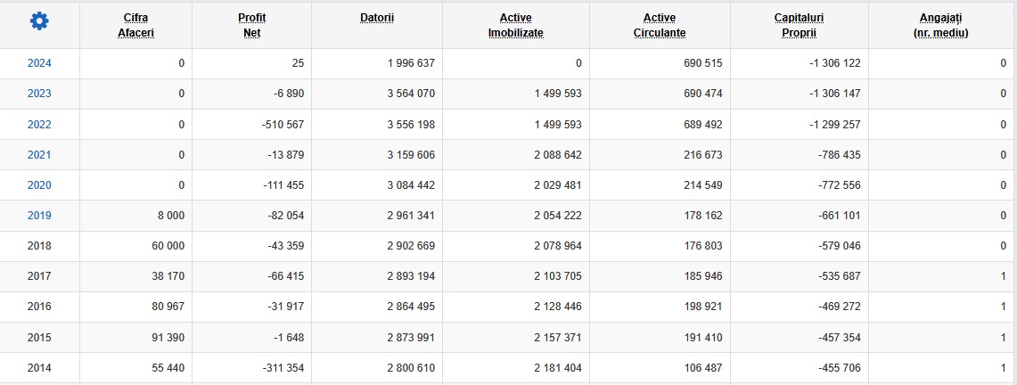
Task: Click Datorii value 3 556 198
Action: (411, 125)
